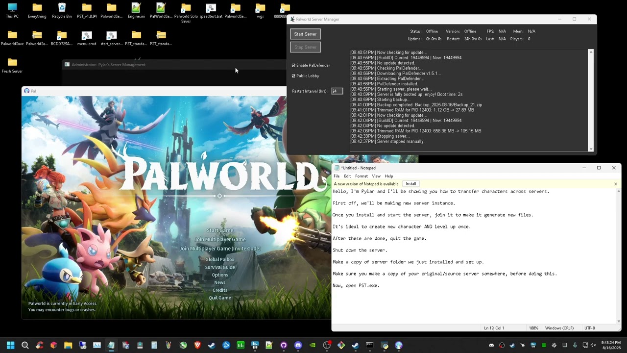Open command prompt window from taskbar

pyautogui.click(x=370, y=345)
